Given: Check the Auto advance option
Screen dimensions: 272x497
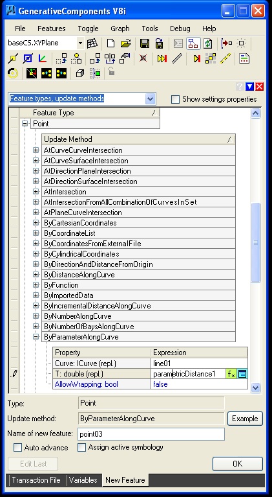Looking at the screenshot, I should pyautogui.click(x=18, y=448).
